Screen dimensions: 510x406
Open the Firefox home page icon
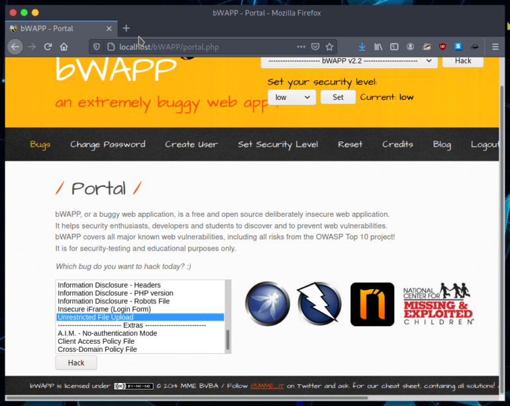[x=64, y=47]
